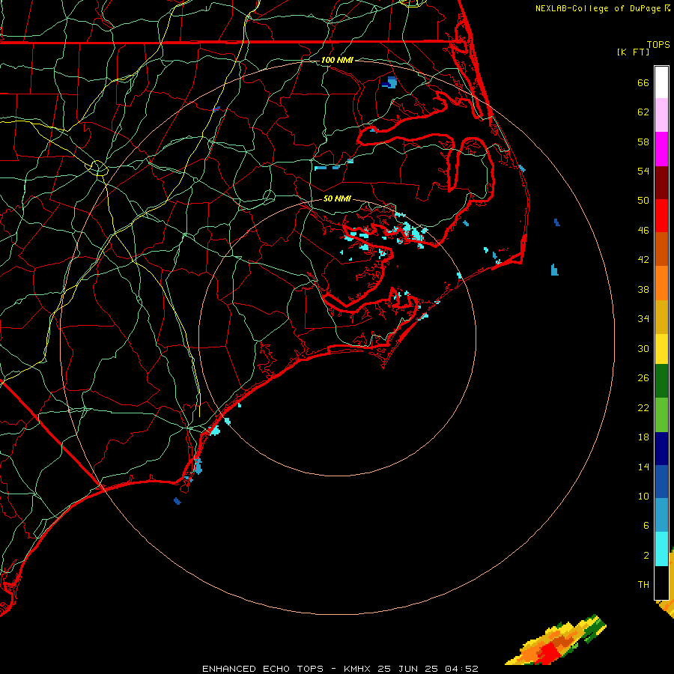
Task: Click legend value "42"
Action: [643, 260]
